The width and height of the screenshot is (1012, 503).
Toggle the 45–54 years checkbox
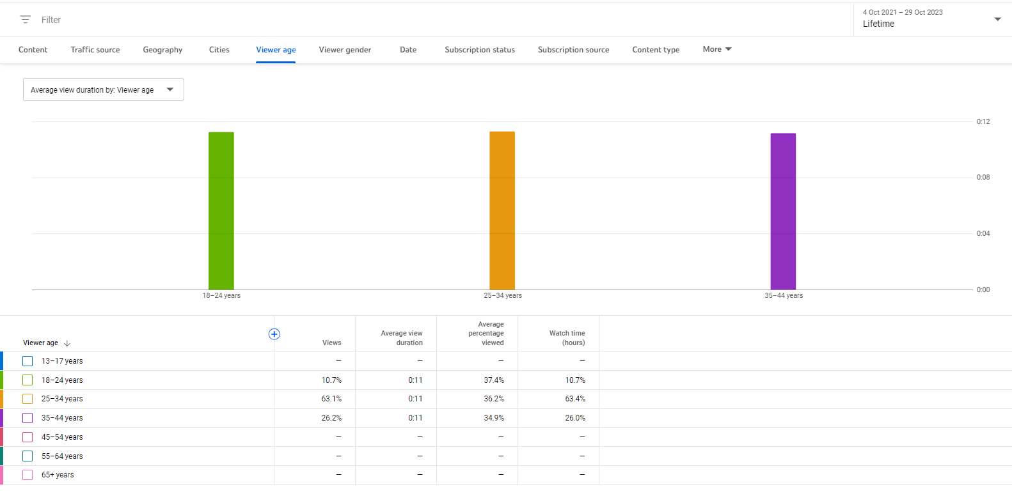tap(28, 437)
